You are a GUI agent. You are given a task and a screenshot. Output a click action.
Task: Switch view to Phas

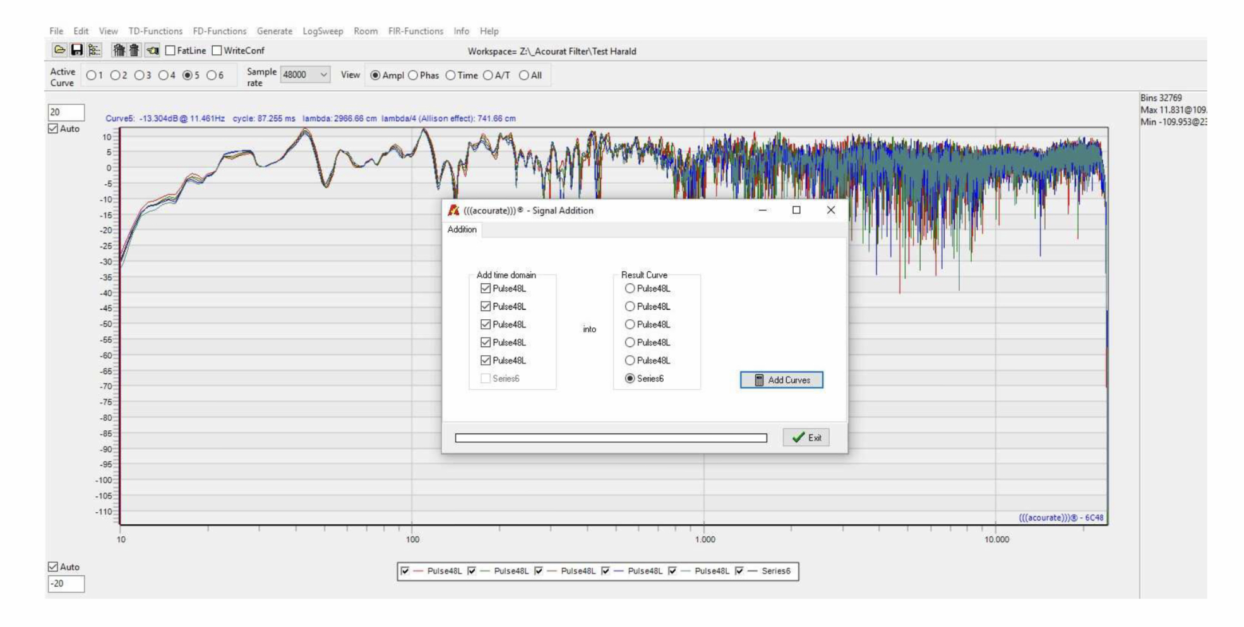tap(413, 75)
